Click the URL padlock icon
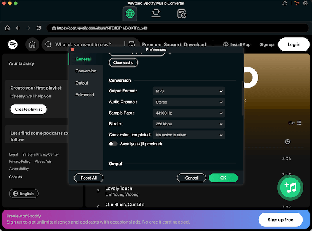This screenshot has height=231, width=312. point(54,28)
